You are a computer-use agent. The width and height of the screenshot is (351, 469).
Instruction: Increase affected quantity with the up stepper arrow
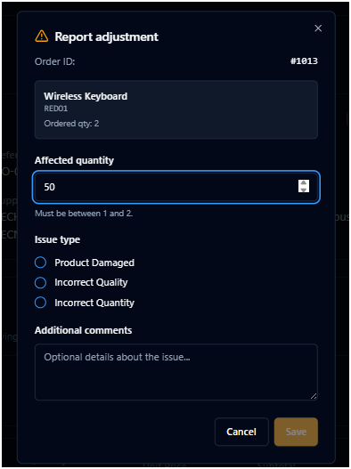tap(304, 182)
